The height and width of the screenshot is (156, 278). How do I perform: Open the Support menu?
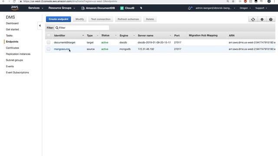tap(261, 8)
